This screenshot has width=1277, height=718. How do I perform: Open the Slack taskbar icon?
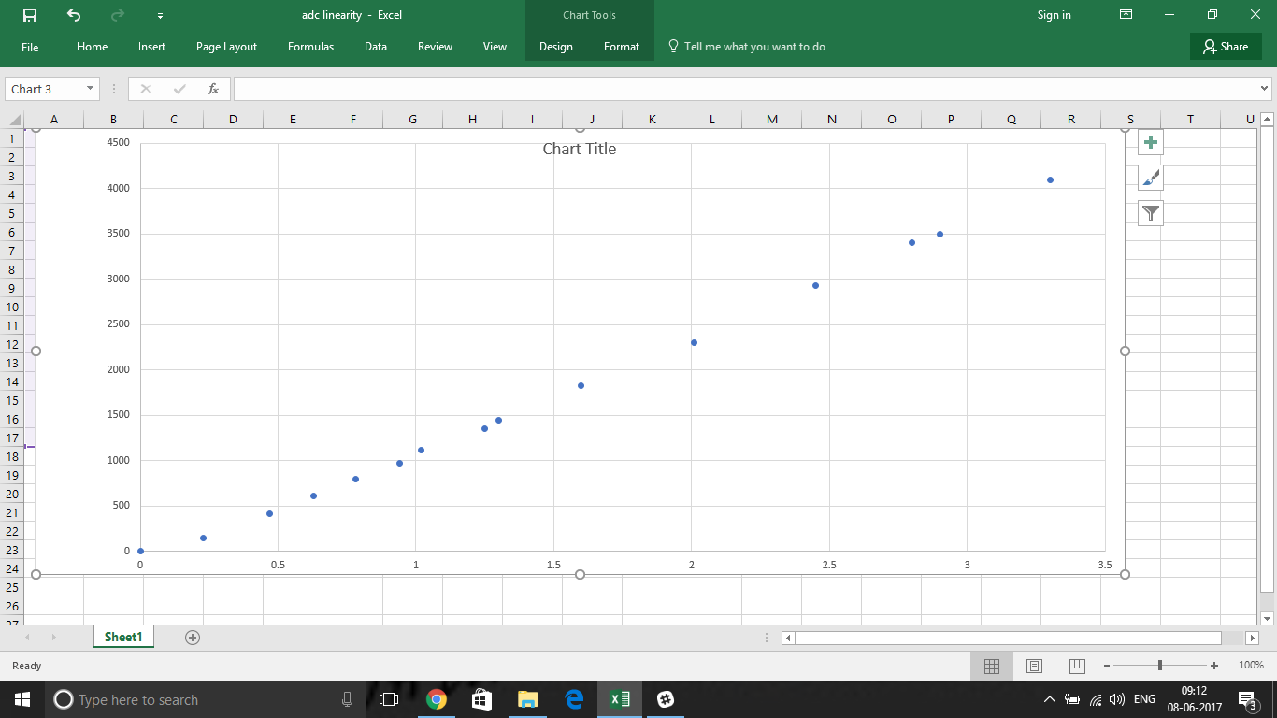pyautogui.click(x=666, y=699)
